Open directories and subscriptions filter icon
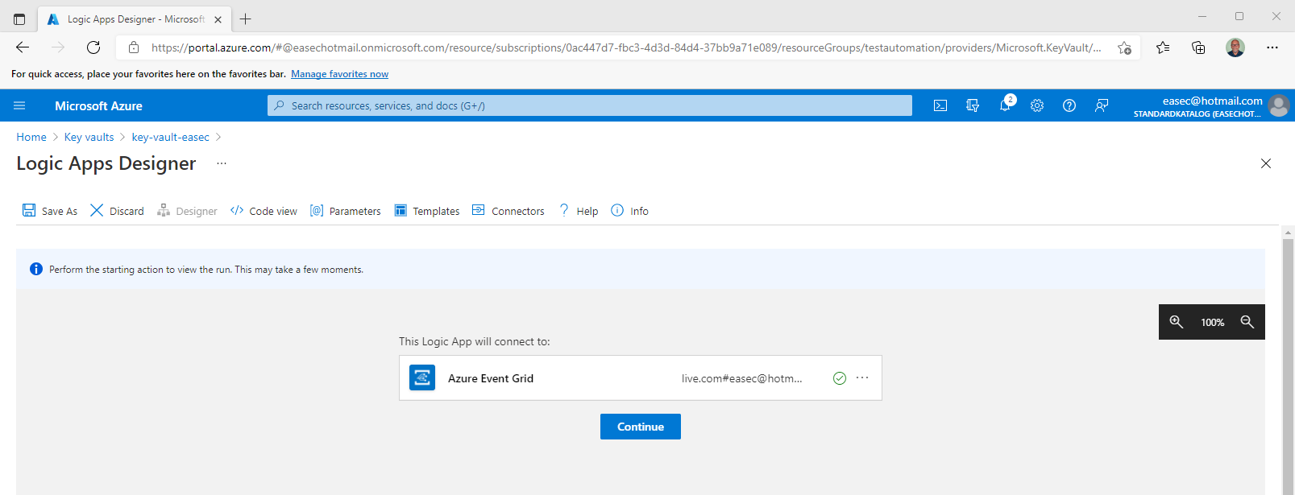This screenshot has height=495, width=1295. (x=973, y=105)
